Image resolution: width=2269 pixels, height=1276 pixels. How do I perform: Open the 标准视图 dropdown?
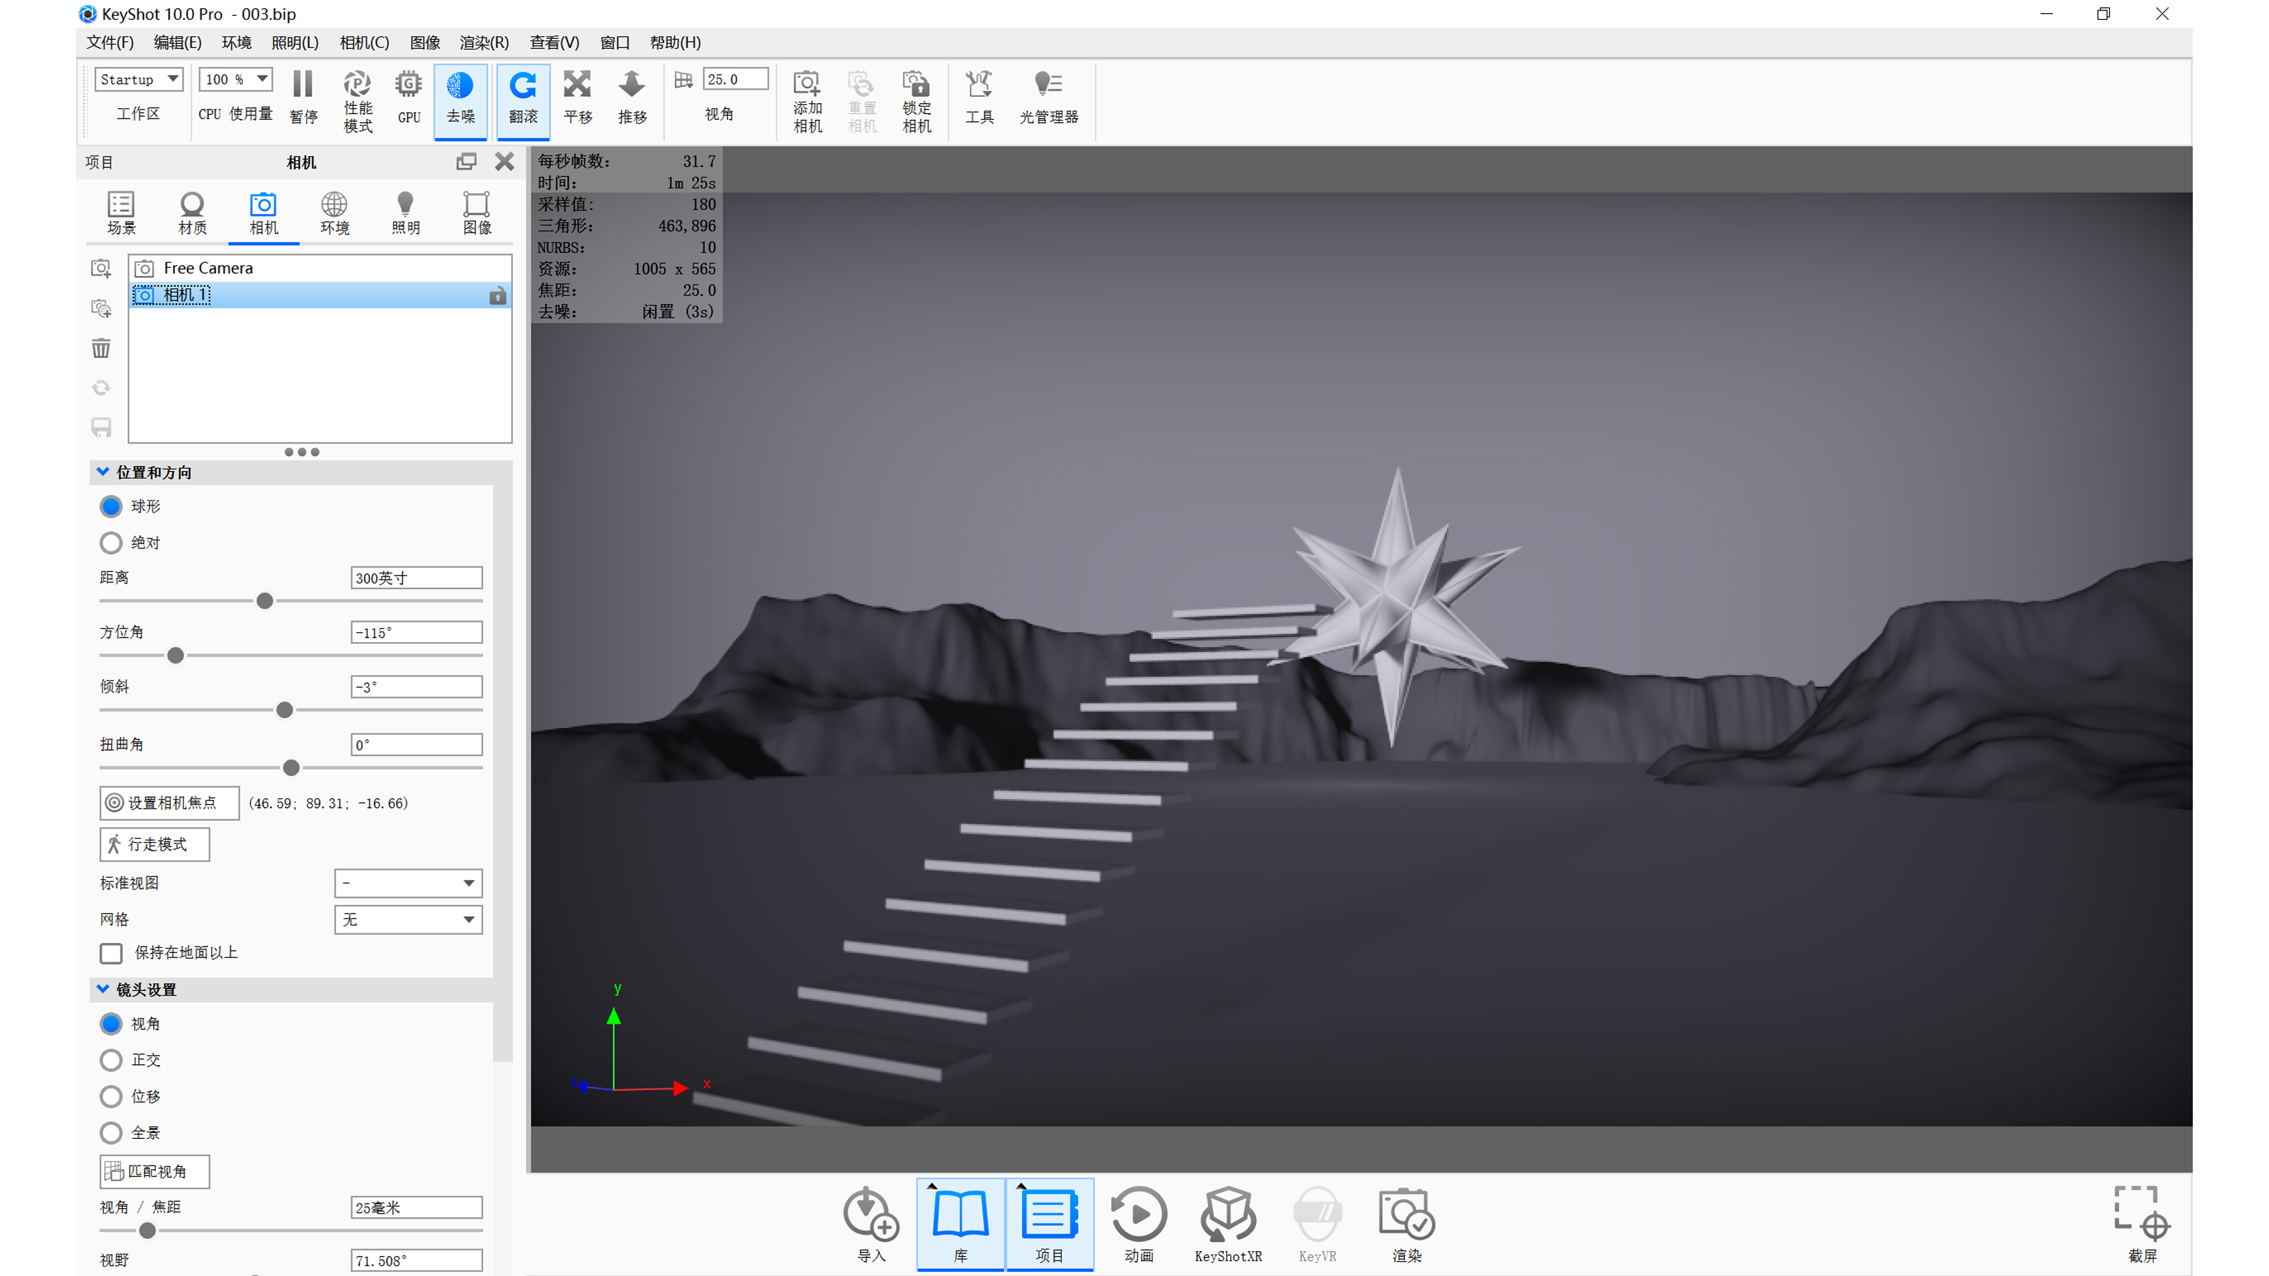(x=408, y=883)
